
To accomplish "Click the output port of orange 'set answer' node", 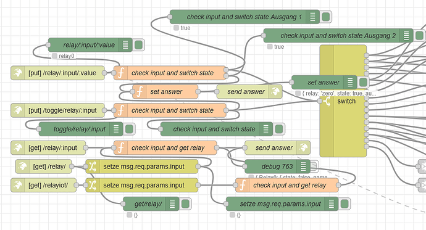I will click(x=198, y=92).
